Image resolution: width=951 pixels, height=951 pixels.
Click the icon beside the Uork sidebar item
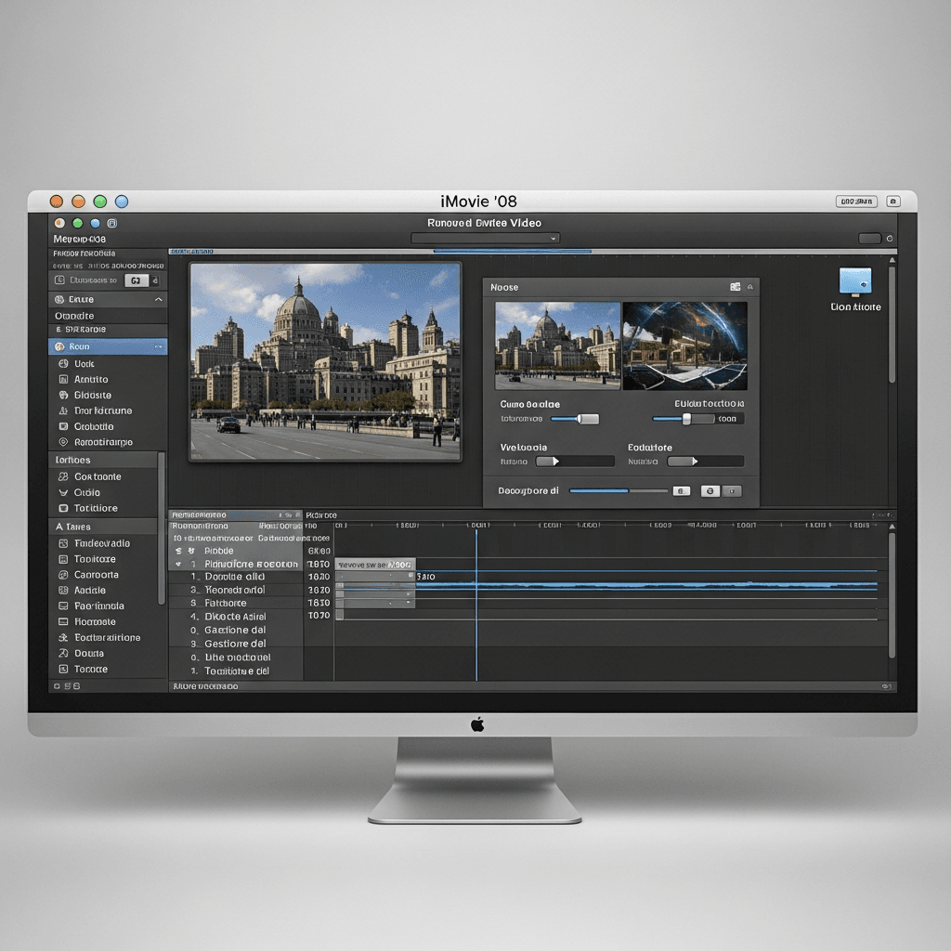pyautogui.click(x=63, y=364)
